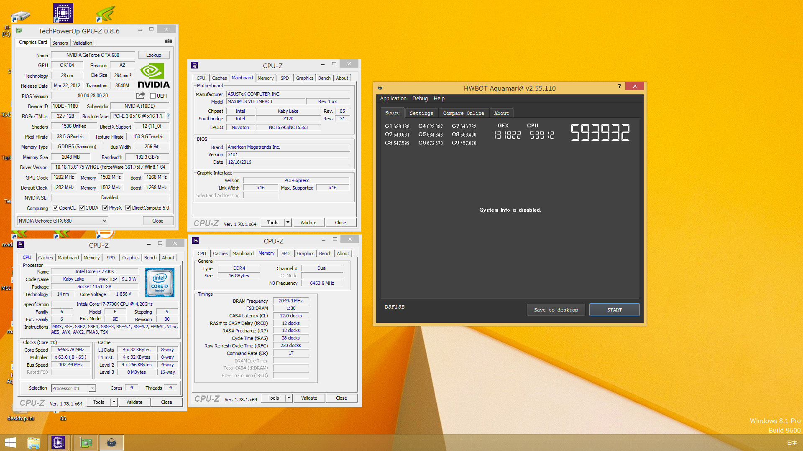Click Validate in the CPU tab CPU-Z window
803x451 pixels.
[134, 402]
